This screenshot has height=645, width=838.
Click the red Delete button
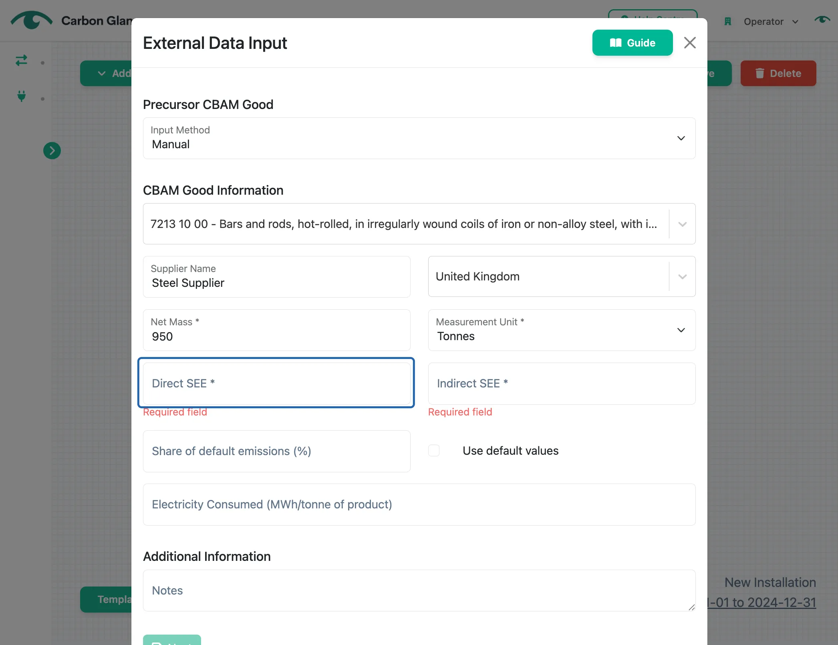pyautogui.click(x=778, y=73)
